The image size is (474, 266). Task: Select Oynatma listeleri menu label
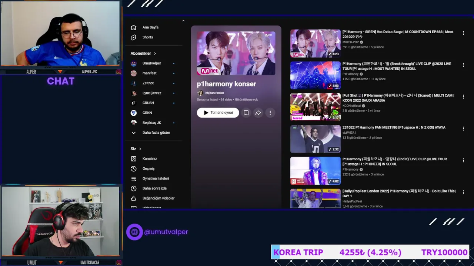[x=156, y=178]
